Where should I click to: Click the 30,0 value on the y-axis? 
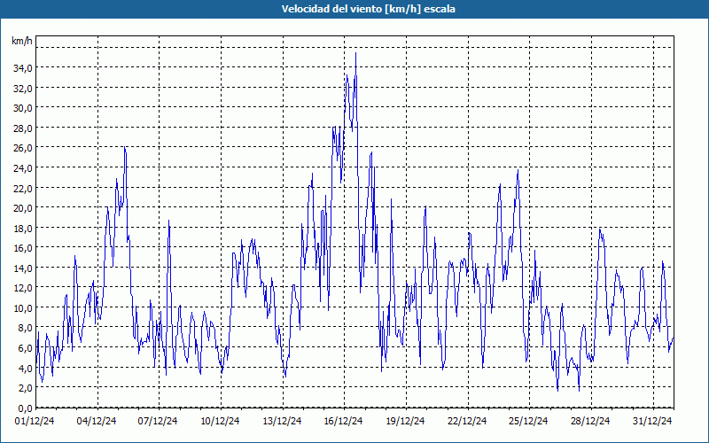pos(24,108)
